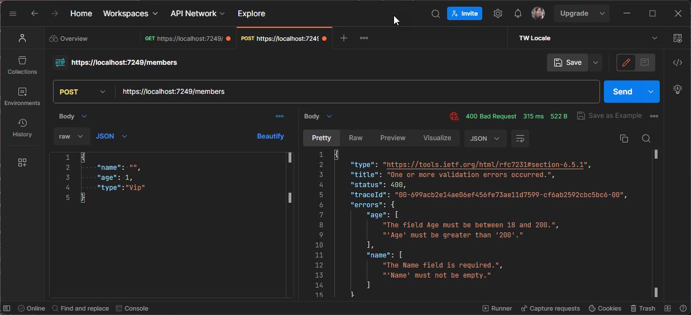Open the user avatar profile
This screenshot has height=315, width=691.
538,13
